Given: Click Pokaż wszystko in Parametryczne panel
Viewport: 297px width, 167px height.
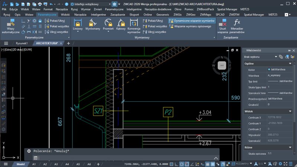Looking at the screenshot, I should coord(57,26).
